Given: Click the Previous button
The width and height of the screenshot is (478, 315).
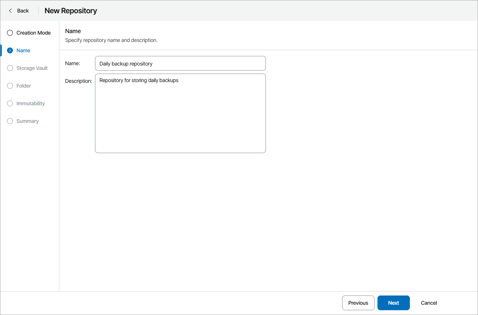Looking at the screenshot, I should (358, 302).
